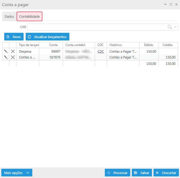Click the magnifier icon in the CAR field
This screenshot has height=178, width=180.
click(170, 27)
